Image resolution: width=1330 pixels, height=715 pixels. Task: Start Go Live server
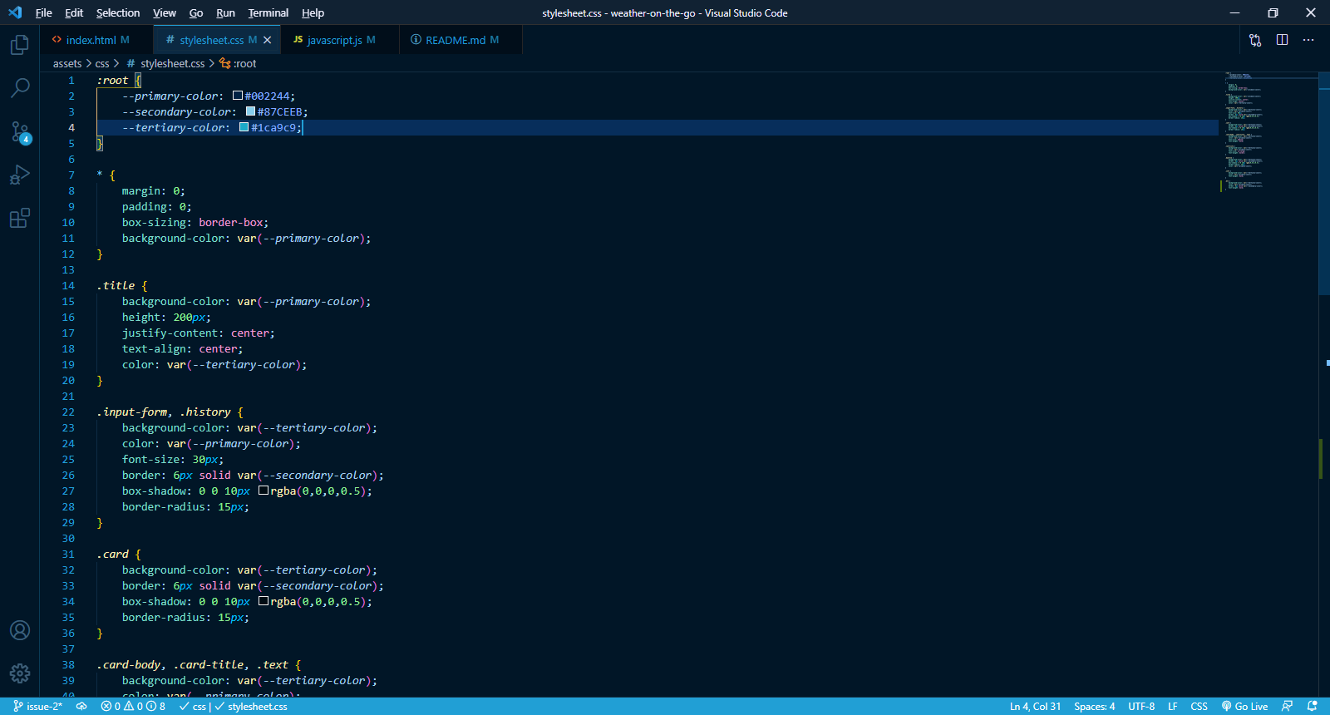click(x=1244, y=707)
